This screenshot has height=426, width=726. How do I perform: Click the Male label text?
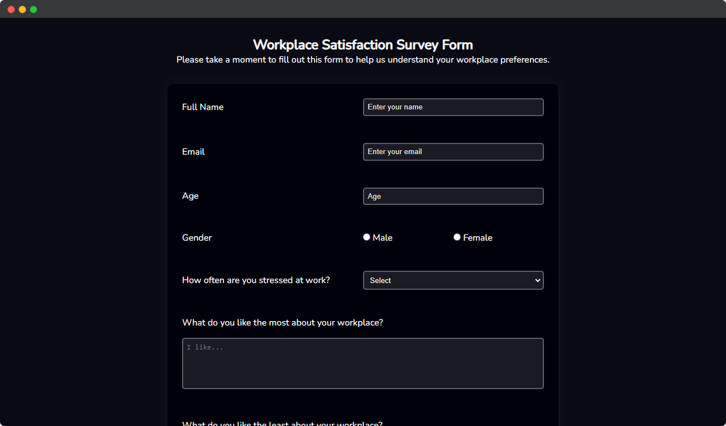coord(383,238)
